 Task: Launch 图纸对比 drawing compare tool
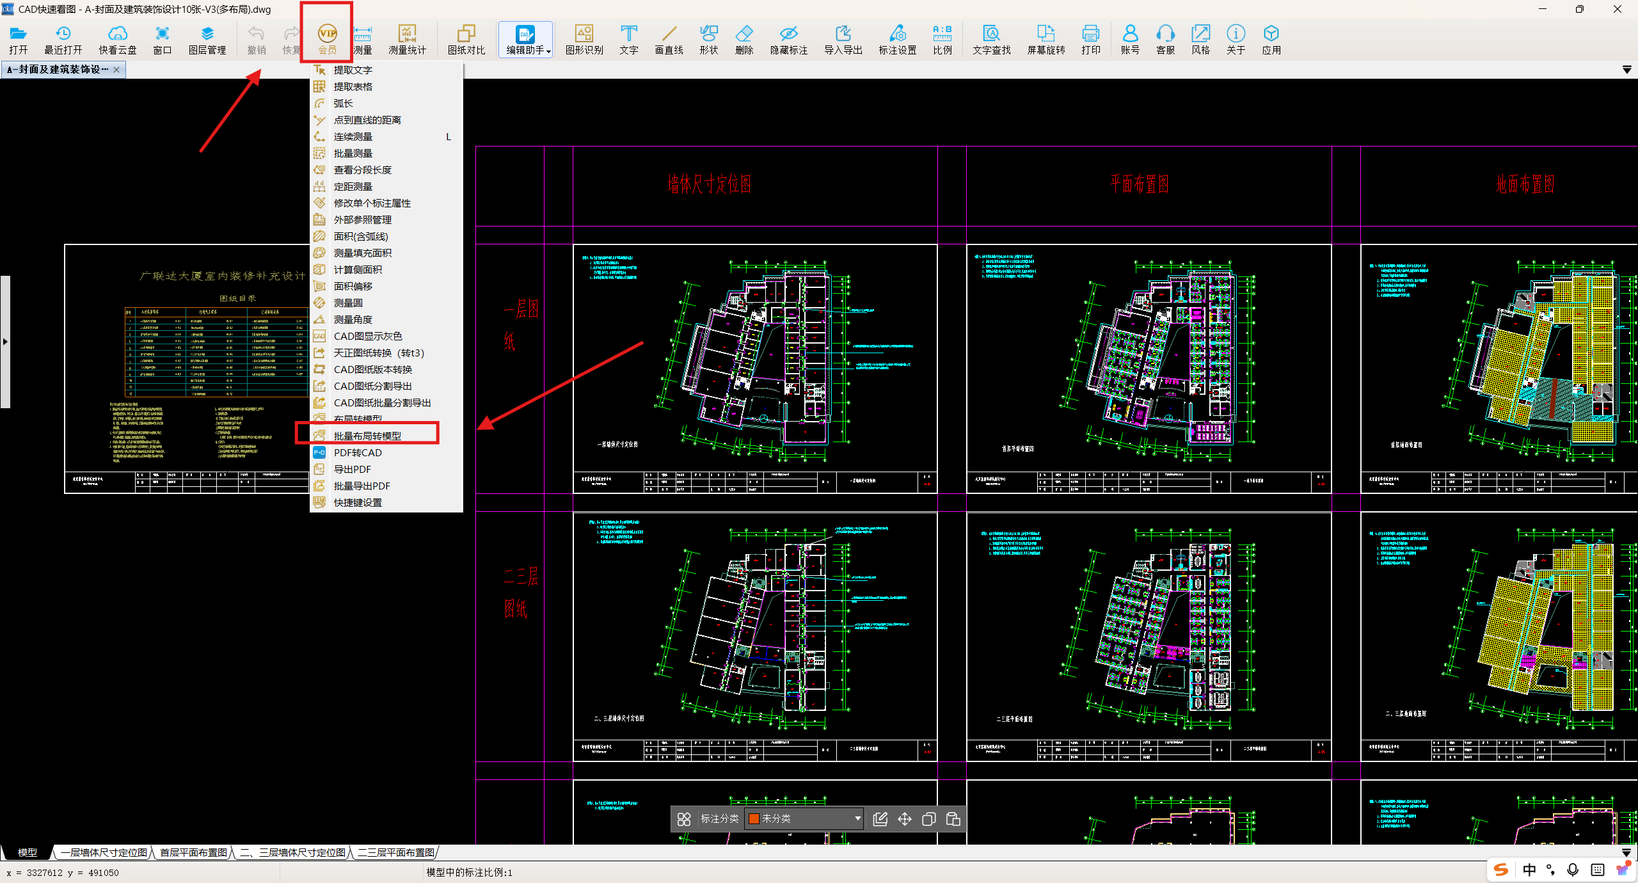click(466, 40)
